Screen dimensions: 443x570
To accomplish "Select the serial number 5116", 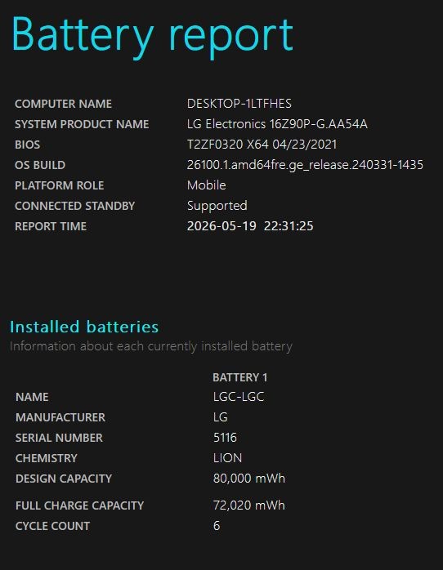I will click(x=225, y=438).
